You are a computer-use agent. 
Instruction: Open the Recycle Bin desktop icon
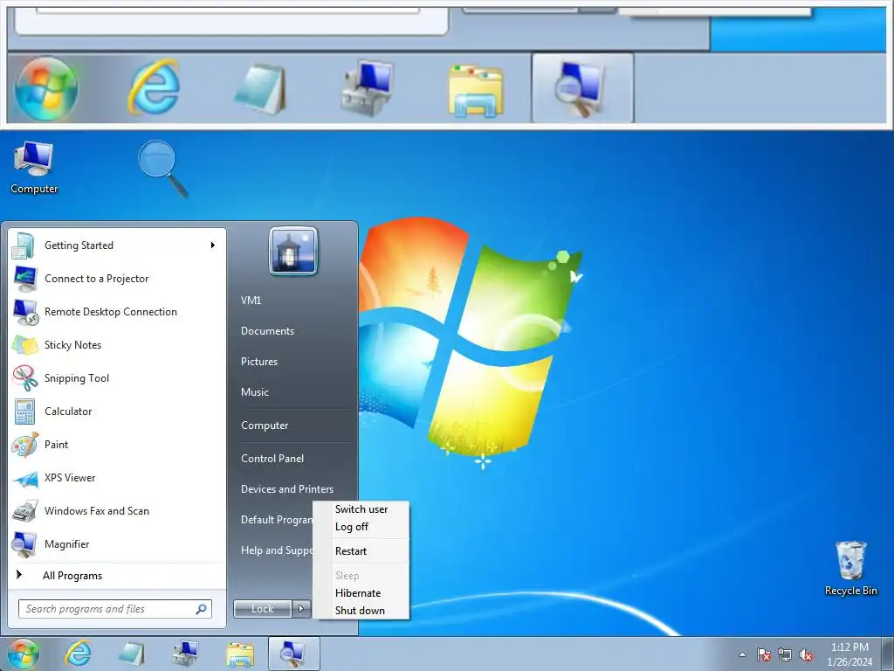click(850, 568)
